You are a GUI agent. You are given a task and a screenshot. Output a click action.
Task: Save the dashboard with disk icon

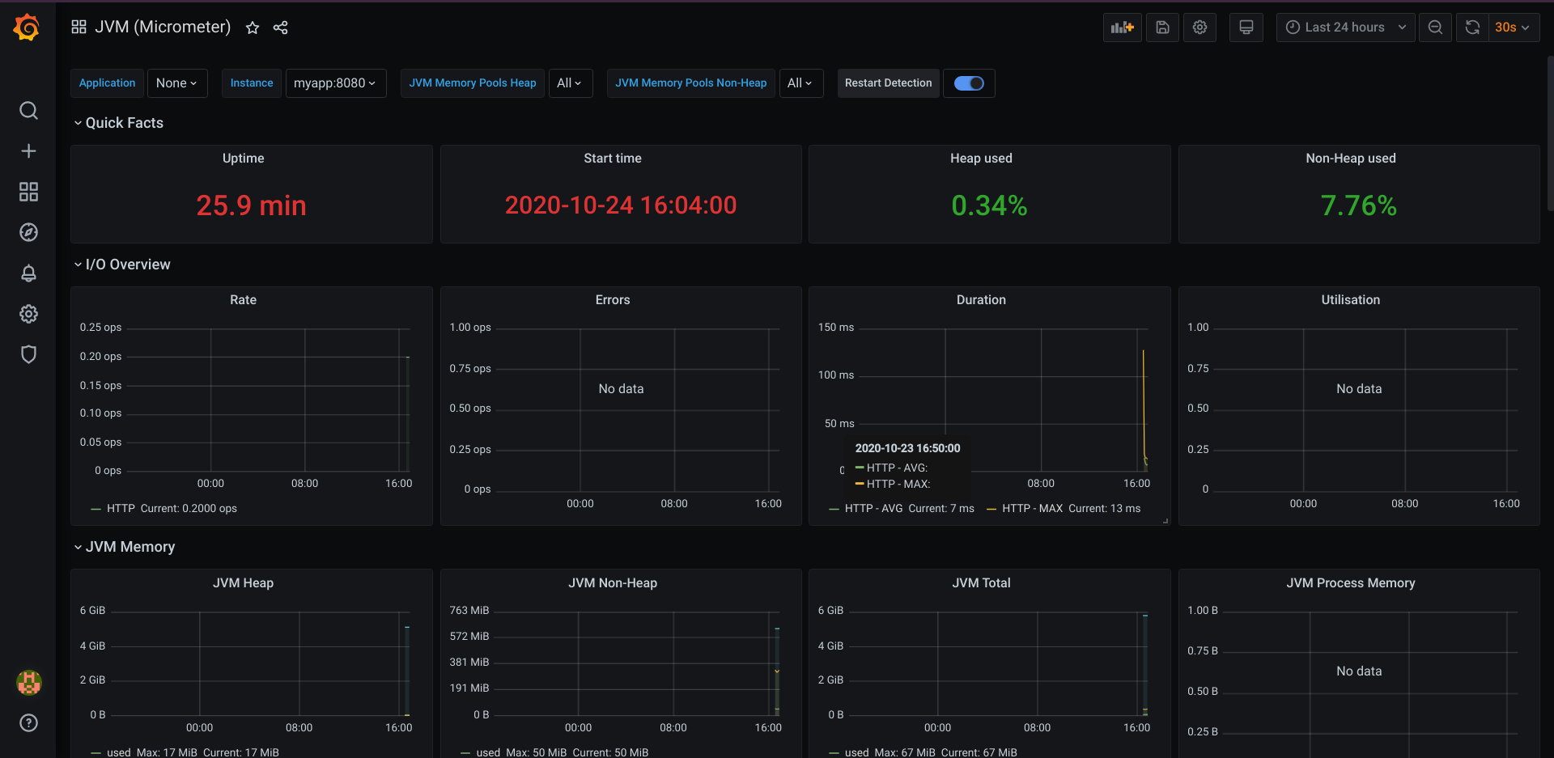tap(1162, 28)
